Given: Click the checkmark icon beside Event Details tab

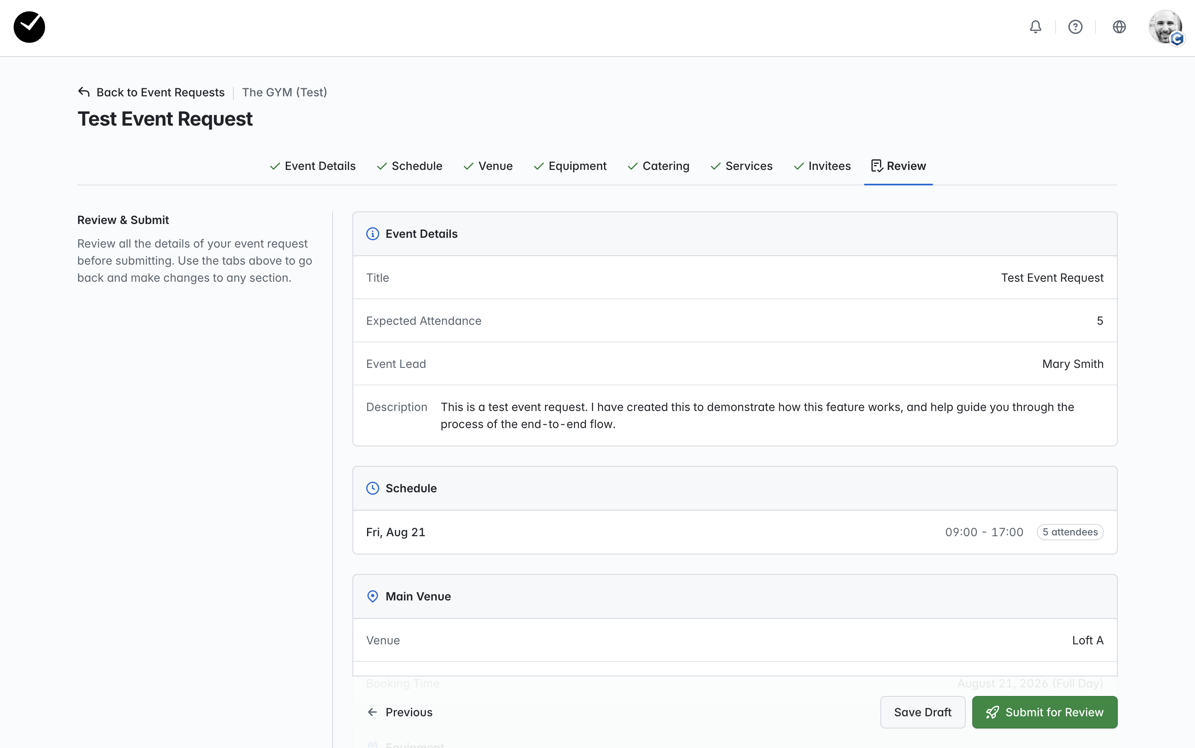Looking at the screenshot, I should coord(275,166).
